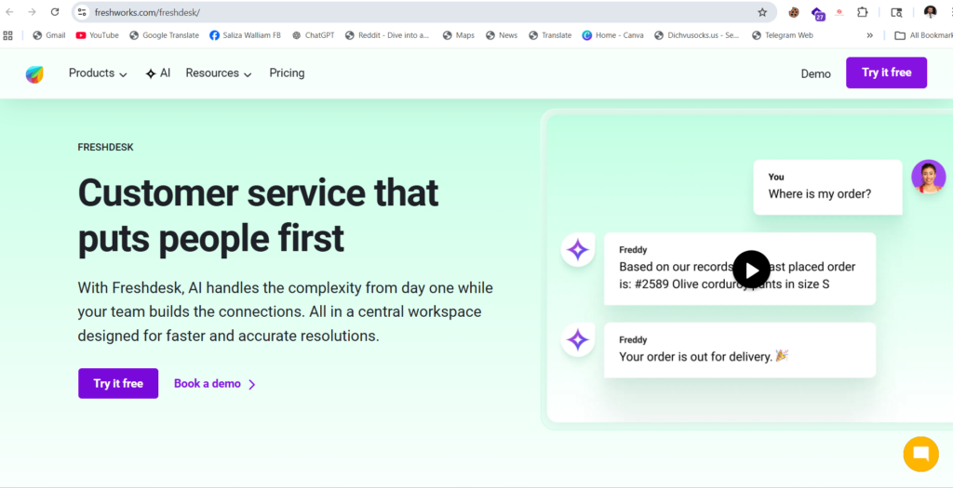Viewport: 953px width, 488px height.
Task: Open the browser Extensions puzzle icon
Action: pyautogui.click(x=863, y=12)
